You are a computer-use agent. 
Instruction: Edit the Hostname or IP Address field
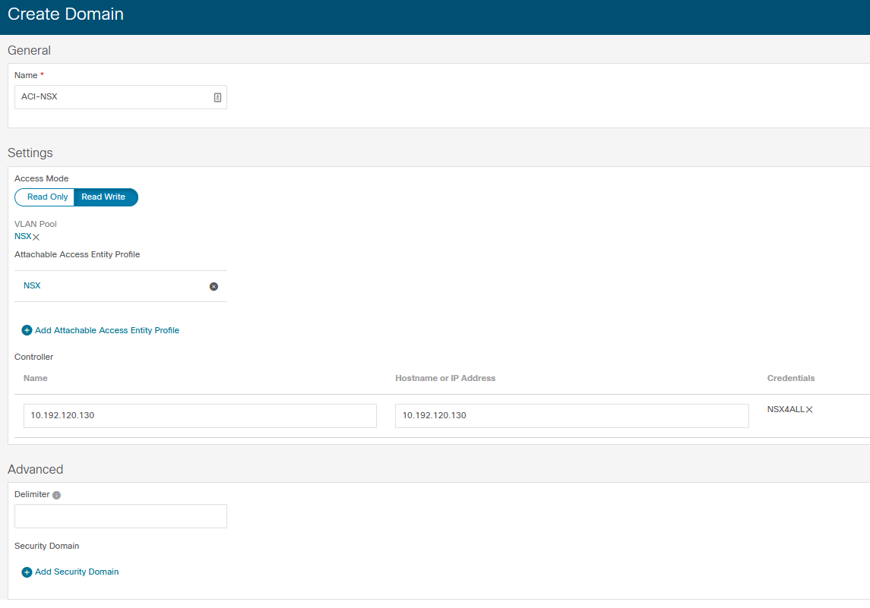tap(571, 416)
